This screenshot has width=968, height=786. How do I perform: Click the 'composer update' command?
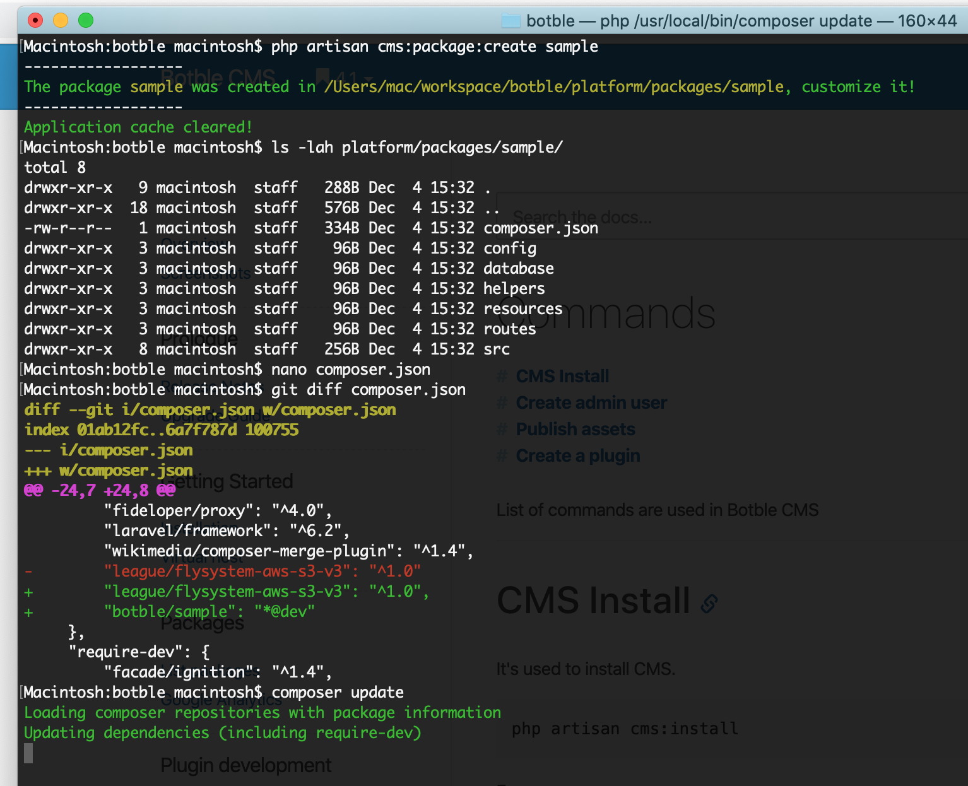(338, 693)
